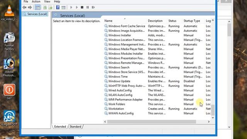247x139 pixels.
Task: Switch to the Standard tab
Action: [75, 127]
